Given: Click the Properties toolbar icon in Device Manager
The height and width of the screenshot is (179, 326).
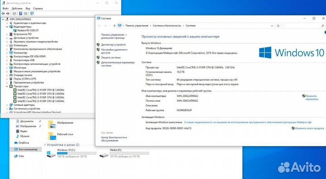Looking at the screenshot, I should click(x=14, y=14).
